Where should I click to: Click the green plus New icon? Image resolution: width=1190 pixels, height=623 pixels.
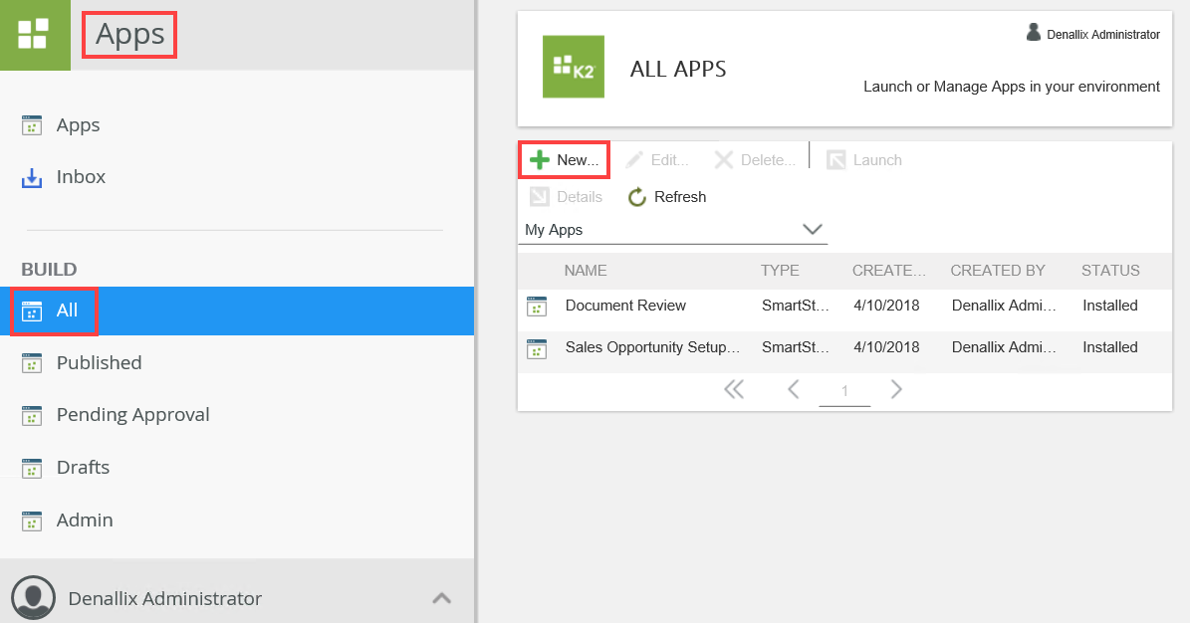pos(539,160)
